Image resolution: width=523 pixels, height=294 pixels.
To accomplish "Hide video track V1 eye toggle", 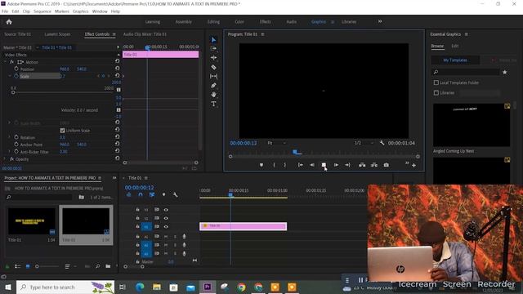I will point(166,227).
